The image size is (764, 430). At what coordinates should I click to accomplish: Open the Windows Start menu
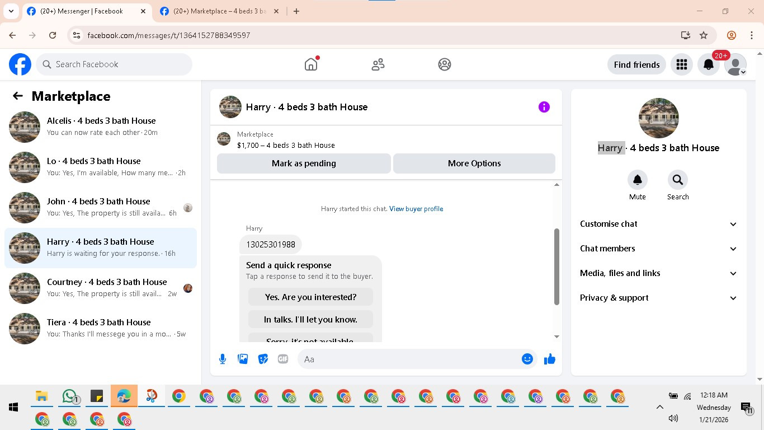pyautogui.click(x=13, y=407)
